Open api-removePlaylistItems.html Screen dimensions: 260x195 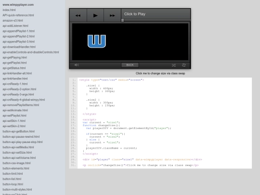click(x=21, y=105)
